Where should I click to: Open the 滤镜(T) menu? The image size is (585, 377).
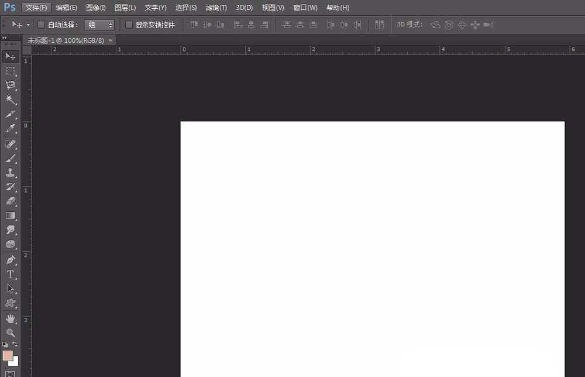216,8
